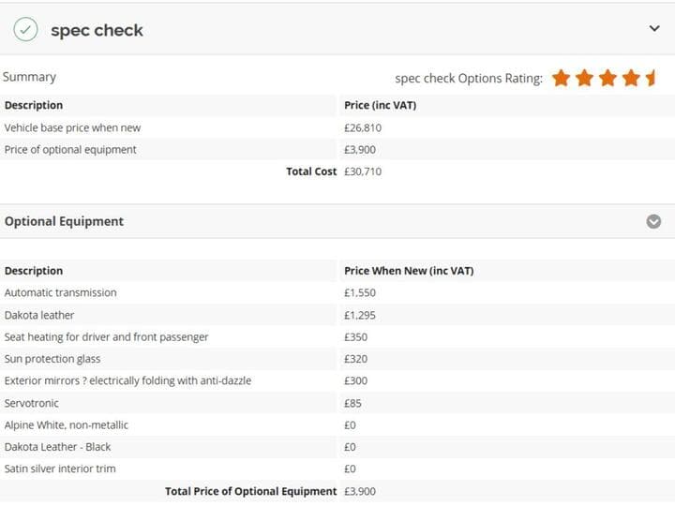Click the Price (inc VAT) column header
Image resolution: width=675 pixels, height=506 pixels.
tap(380, 105)
